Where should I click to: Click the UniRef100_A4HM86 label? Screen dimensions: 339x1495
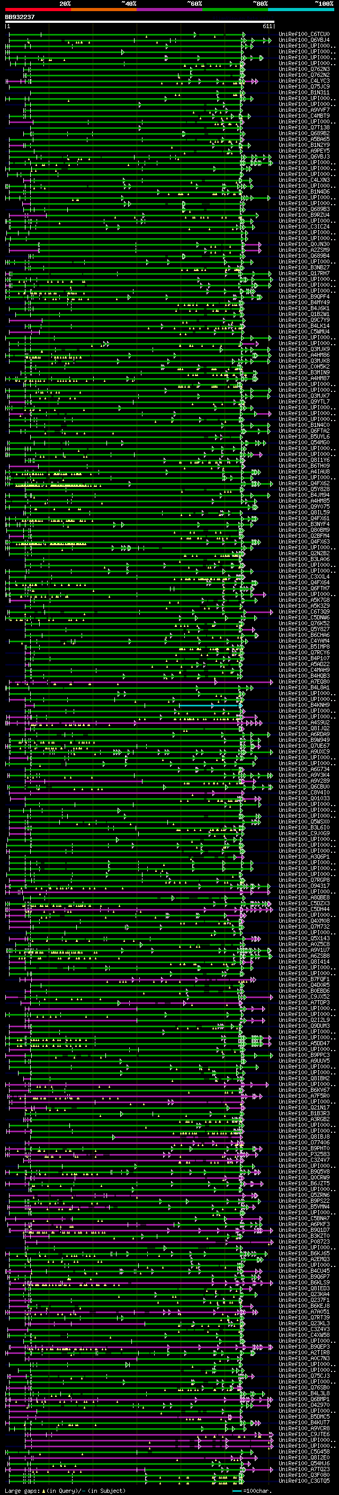coord(304,355)
